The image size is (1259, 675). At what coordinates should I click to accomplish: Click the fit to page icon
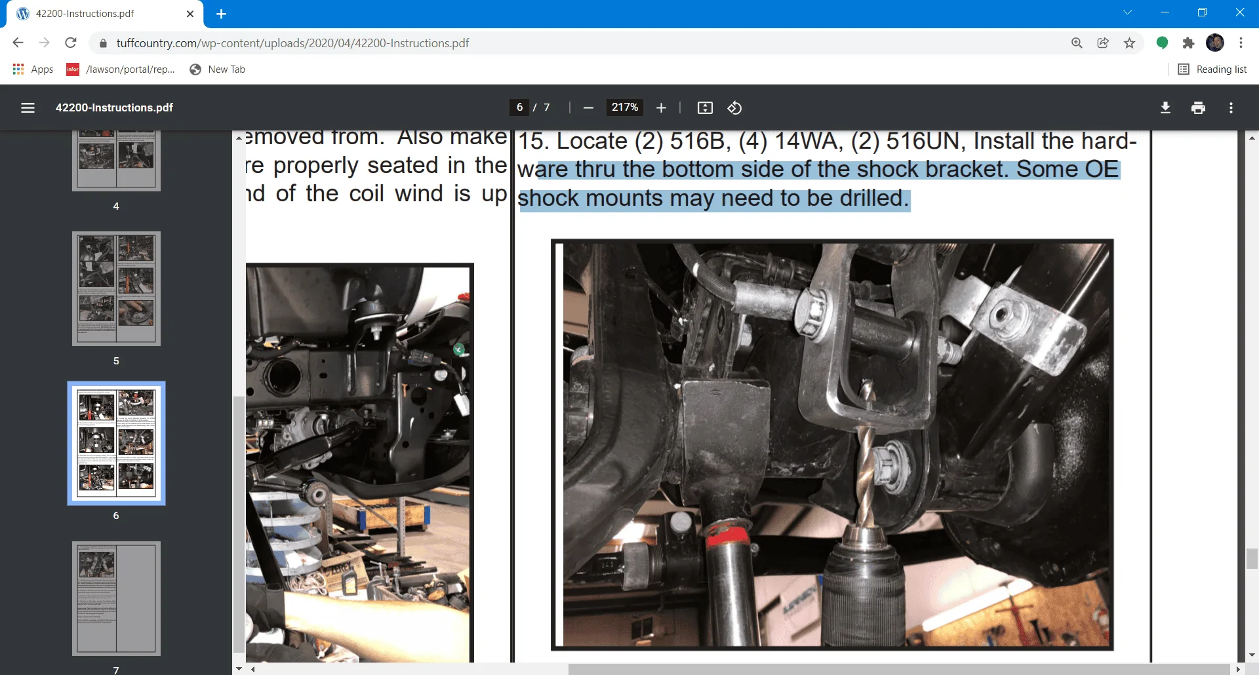pyautogui.click(x=705, y=107)
